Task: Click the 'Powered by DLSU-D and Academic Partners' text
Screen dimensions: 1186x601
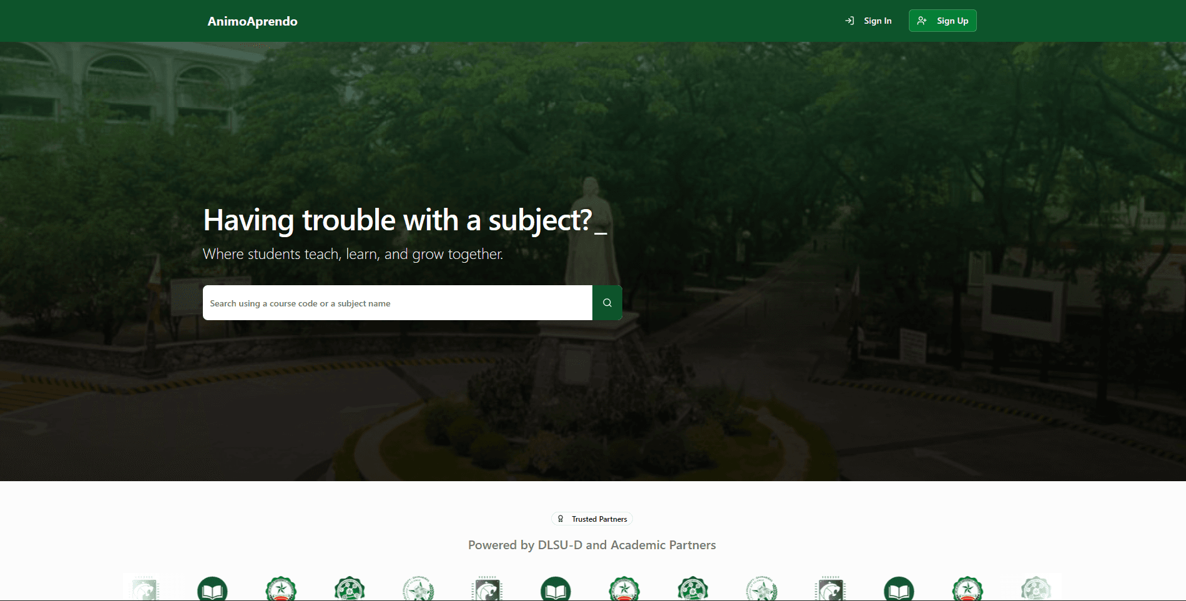Action: [x=592, y=545]
